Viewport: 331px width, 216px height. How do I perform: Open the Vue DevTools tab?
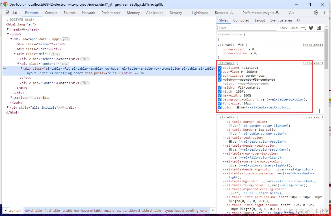tap(291, 13)
